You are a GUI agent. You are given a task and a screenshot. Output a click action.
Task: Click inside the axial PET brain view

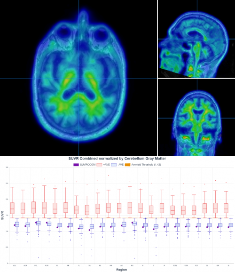tap(78, 78)
